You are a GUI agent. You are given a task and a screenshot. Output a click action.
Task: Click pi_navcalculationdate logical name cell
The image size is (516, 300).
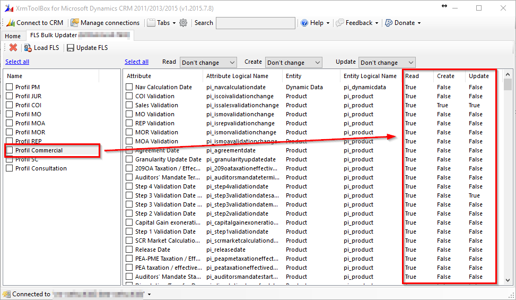click(236, 87)
